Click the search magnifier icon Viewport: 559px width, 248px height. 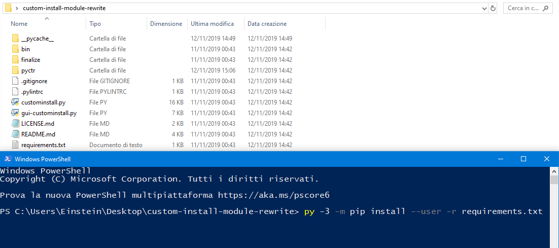(545, 8)
